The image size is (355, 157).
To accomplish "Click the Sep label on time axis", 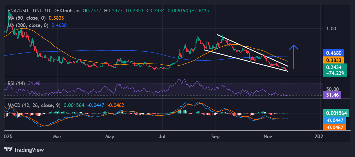I will [215, 136].
